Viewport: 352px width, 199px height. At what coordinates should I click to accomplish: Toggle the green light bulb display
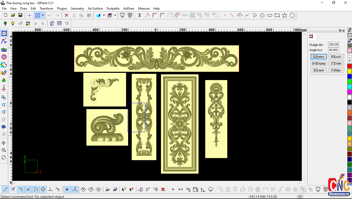[5, 24]
